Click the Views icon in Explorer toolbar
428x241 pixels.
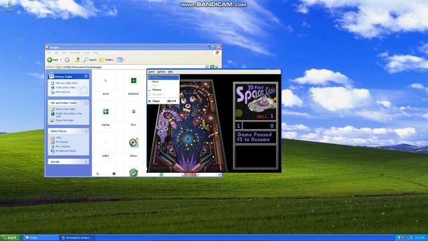[120, 60]
